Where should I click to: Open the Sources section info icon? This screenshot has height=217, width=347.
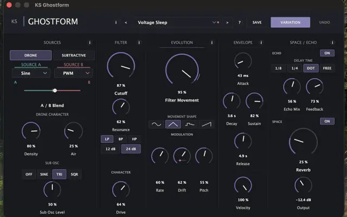(x=89, y=42)
